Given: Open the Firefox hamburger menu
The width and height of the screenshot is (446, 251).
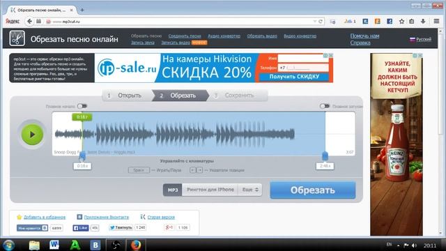Looking at the screenshot, I should 436,22.
